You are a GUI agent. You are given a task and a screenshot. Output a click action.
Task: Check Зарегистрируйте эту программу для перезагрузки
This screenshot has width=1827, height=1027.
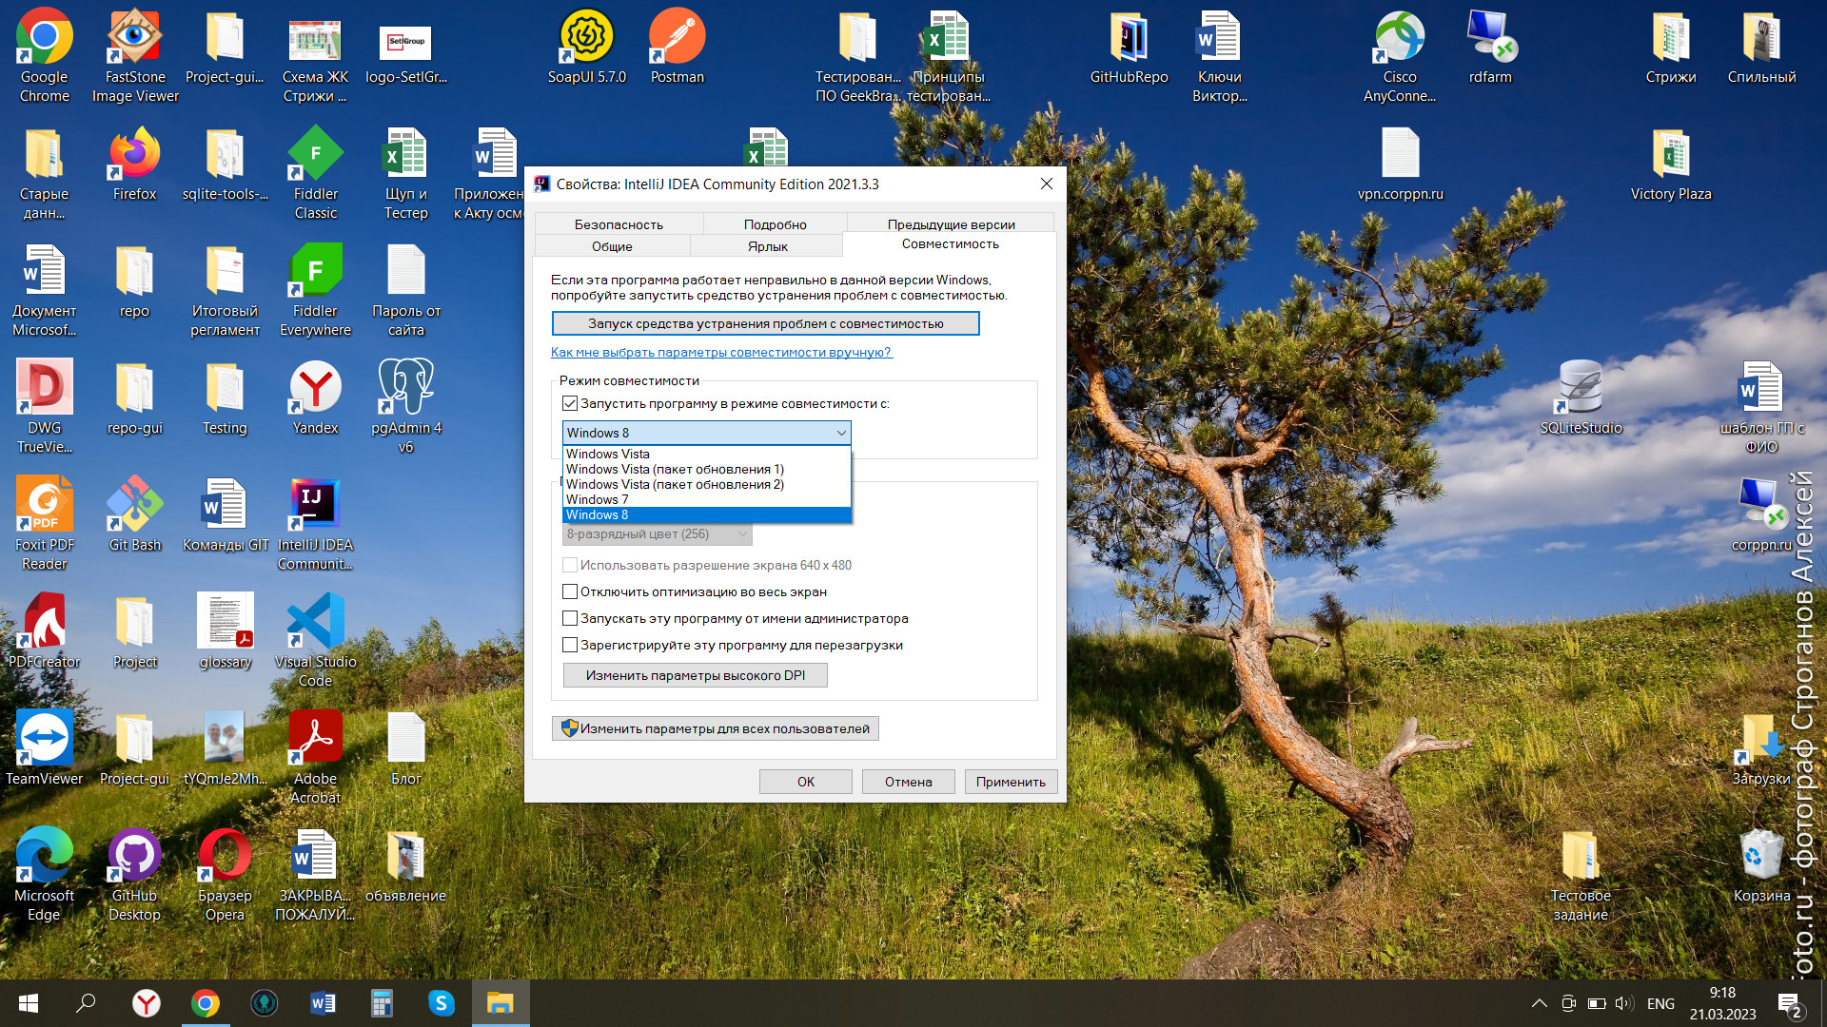[570, 645]
